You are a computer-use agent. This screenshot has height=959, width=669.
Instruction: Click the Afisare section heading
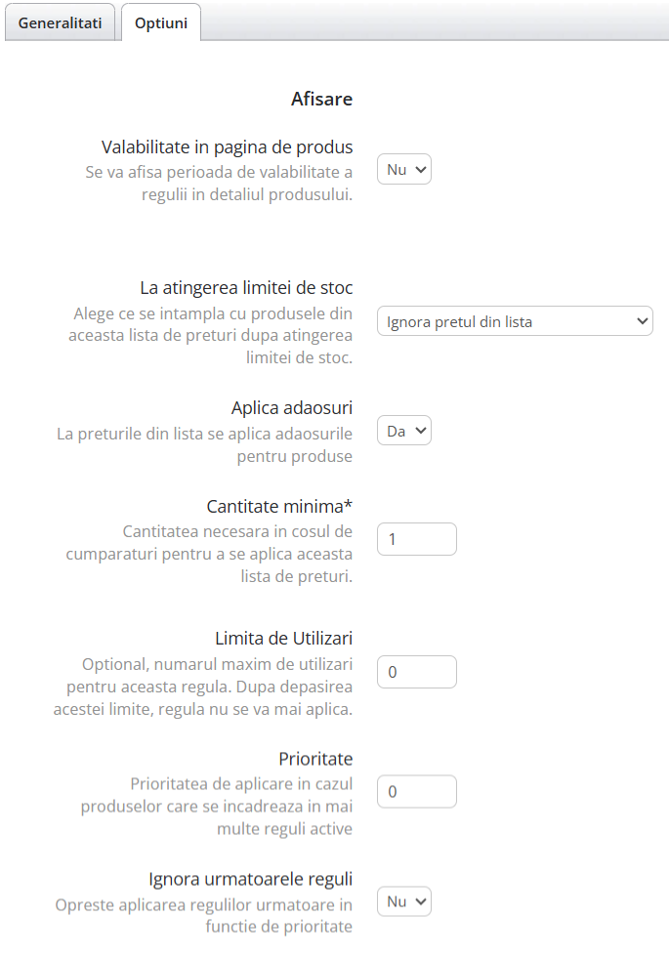[320, 99]
